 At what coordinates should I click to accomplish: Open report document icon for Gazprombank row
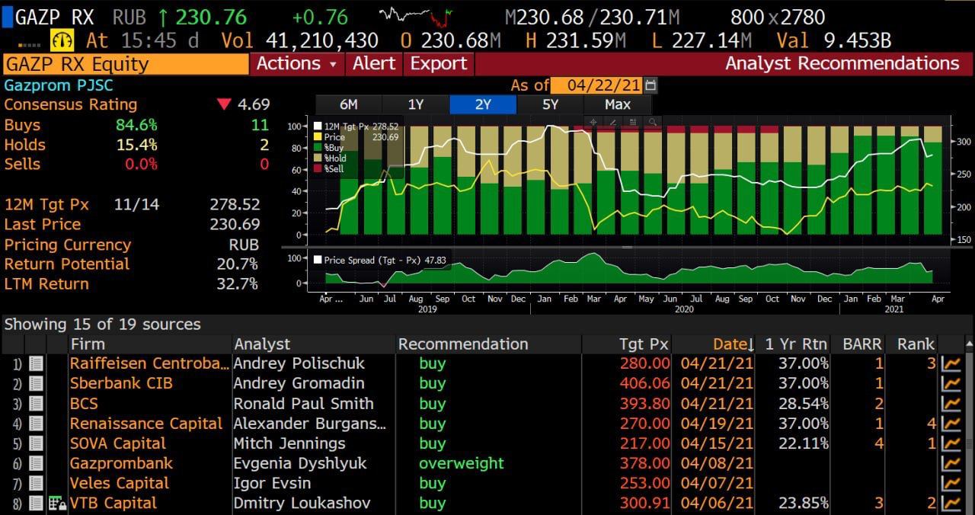(36, 463)
